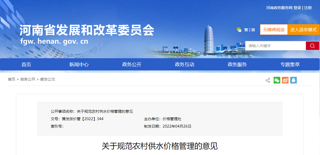
Task: Enter elderly-friendly mode 进入适老模式
Action: tap(303, 30)
